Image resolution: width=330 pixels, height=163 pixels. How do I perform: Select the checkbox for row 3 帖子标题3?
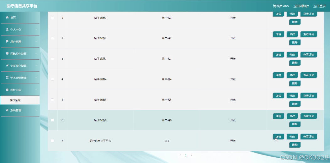click(x=52, y=59)
